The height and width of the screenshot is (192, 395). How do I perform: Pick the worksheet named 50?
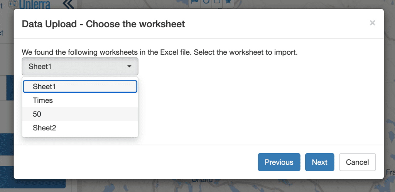(x=80, y=114)
